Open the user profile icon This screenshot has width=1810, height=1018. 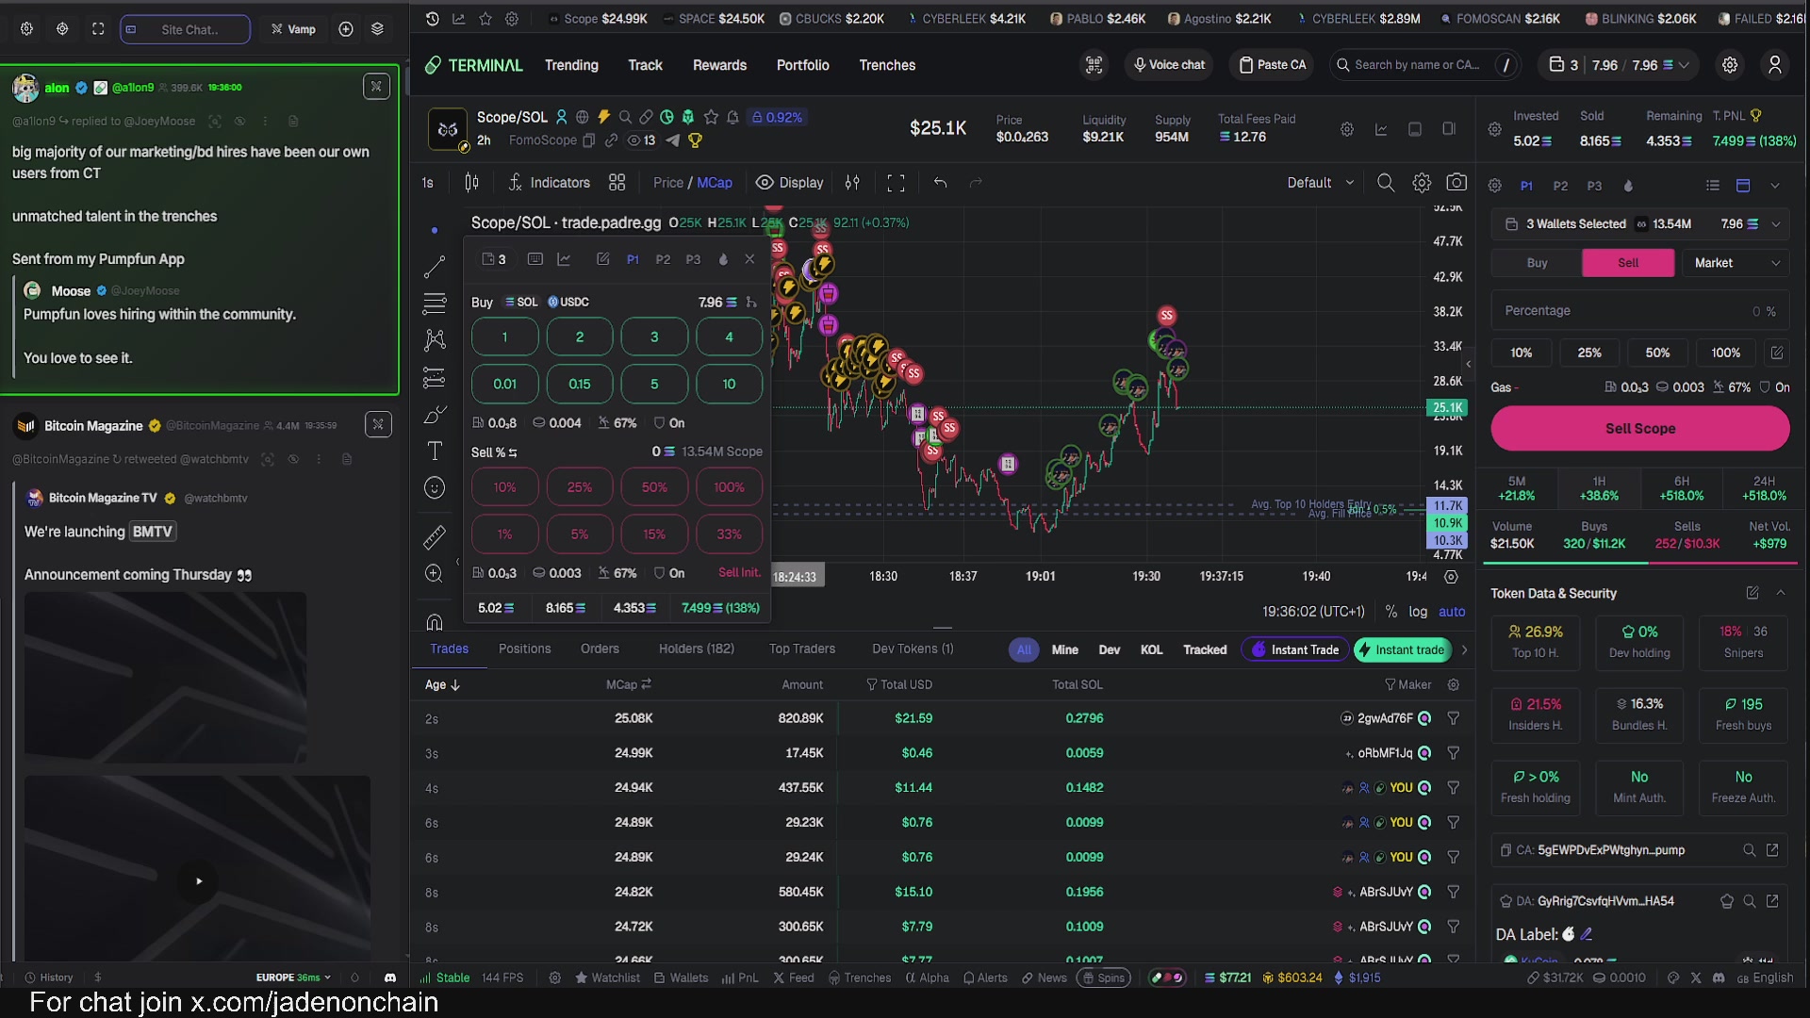pos(1775,65)
